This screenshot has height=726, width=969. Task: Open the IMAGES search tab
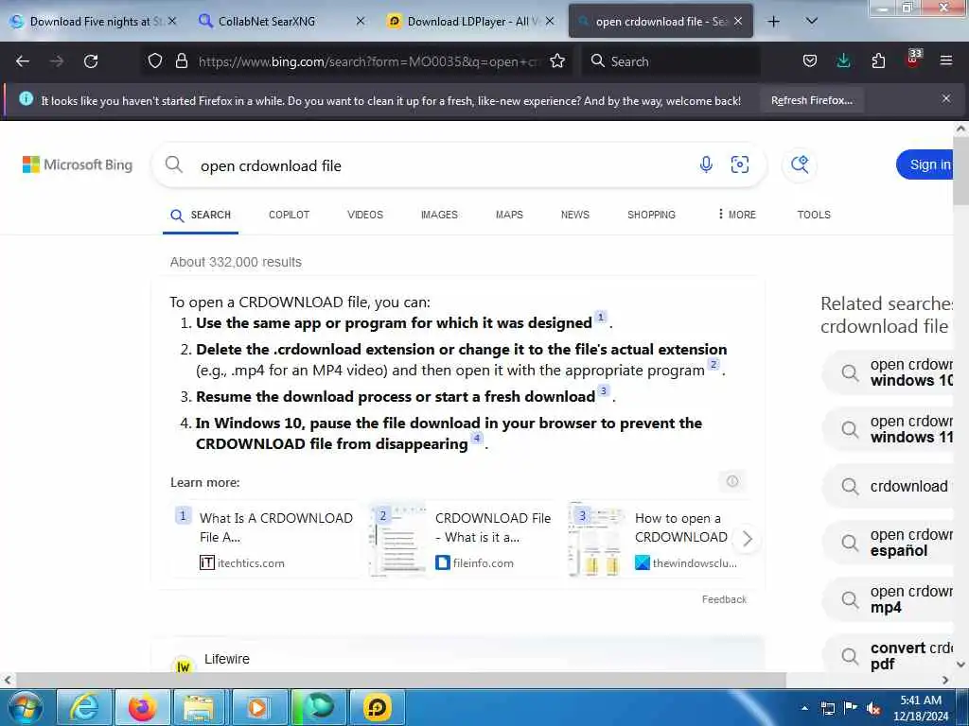coord(439,215)
